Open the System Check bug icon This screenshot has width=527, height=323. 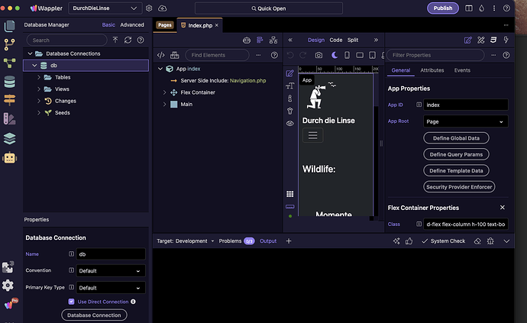coord(490,241)
